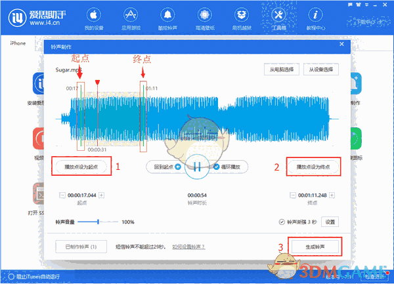Open the 教程中心 tutorial center tab
The image size is (394, 284).
point(316,19)
